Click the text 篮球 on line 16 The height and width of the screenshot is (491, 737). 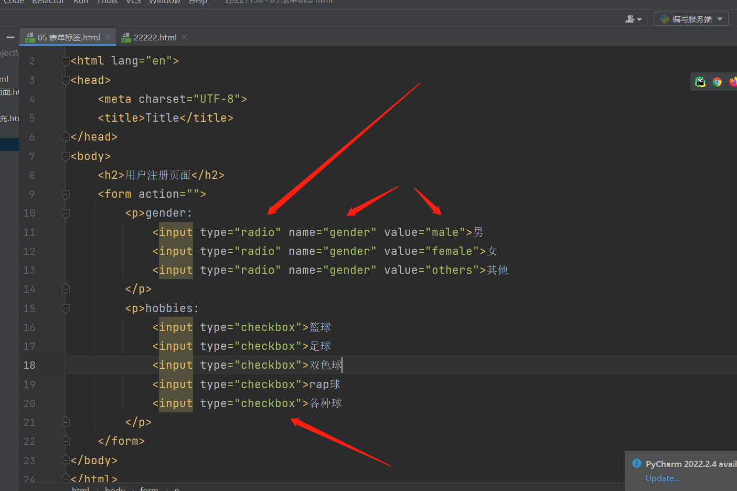coord(320,327)
